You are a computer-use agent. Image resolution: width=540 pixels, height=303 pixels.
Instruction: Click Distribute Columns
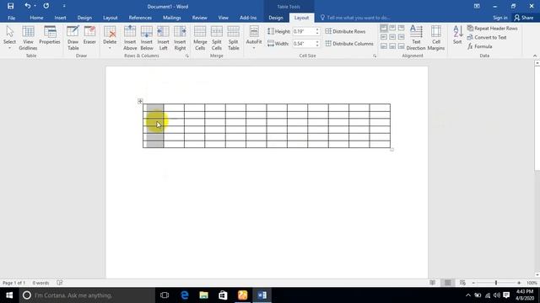click(349, 44)
